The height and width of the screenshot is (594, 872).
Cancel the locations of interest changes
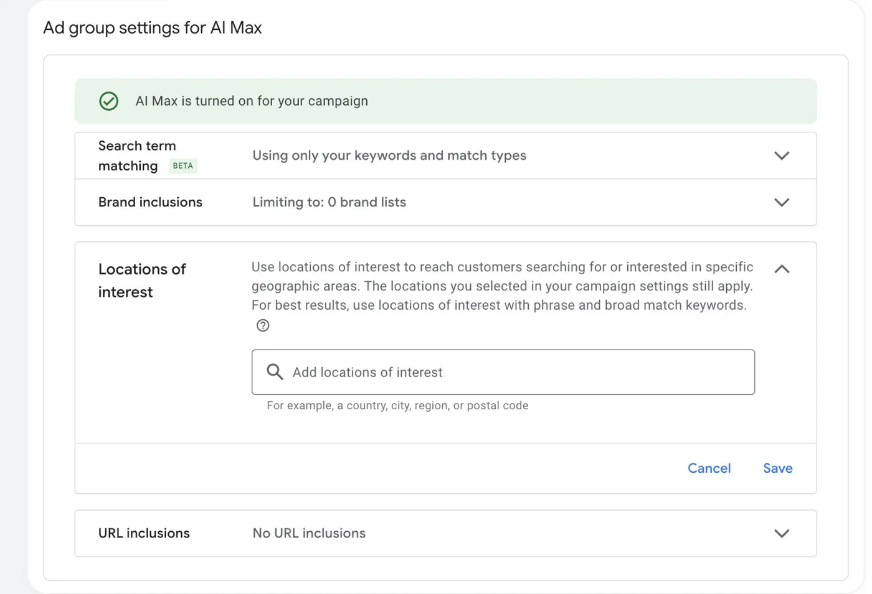(709, 468)
